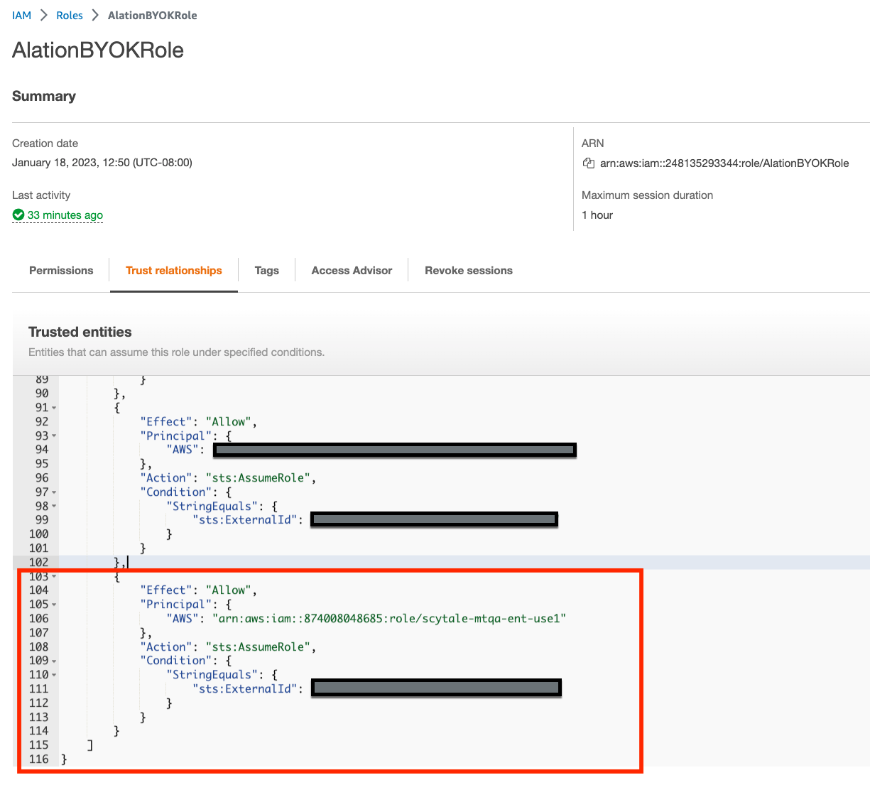
Task: Click the ARN value text in Summary
Action: click(724, 163)
